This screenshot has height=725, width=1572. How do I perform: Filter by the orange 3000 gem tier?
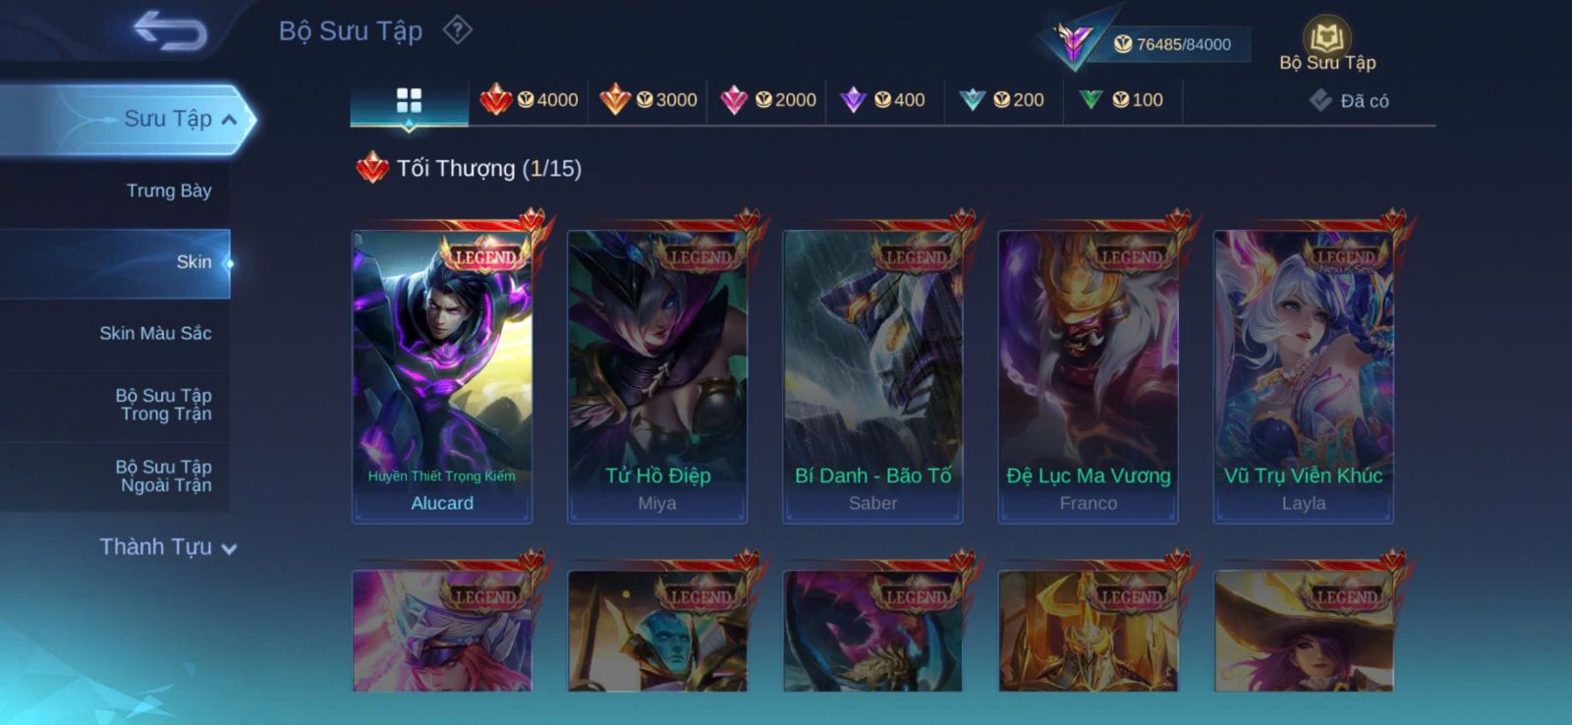tap(647, 100)
